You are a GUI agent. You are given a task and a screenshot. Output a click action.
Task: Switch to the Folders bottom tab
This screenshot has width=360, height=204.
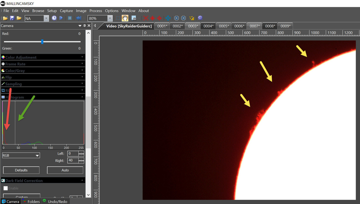pyautogui.click(x=31, y=201)
